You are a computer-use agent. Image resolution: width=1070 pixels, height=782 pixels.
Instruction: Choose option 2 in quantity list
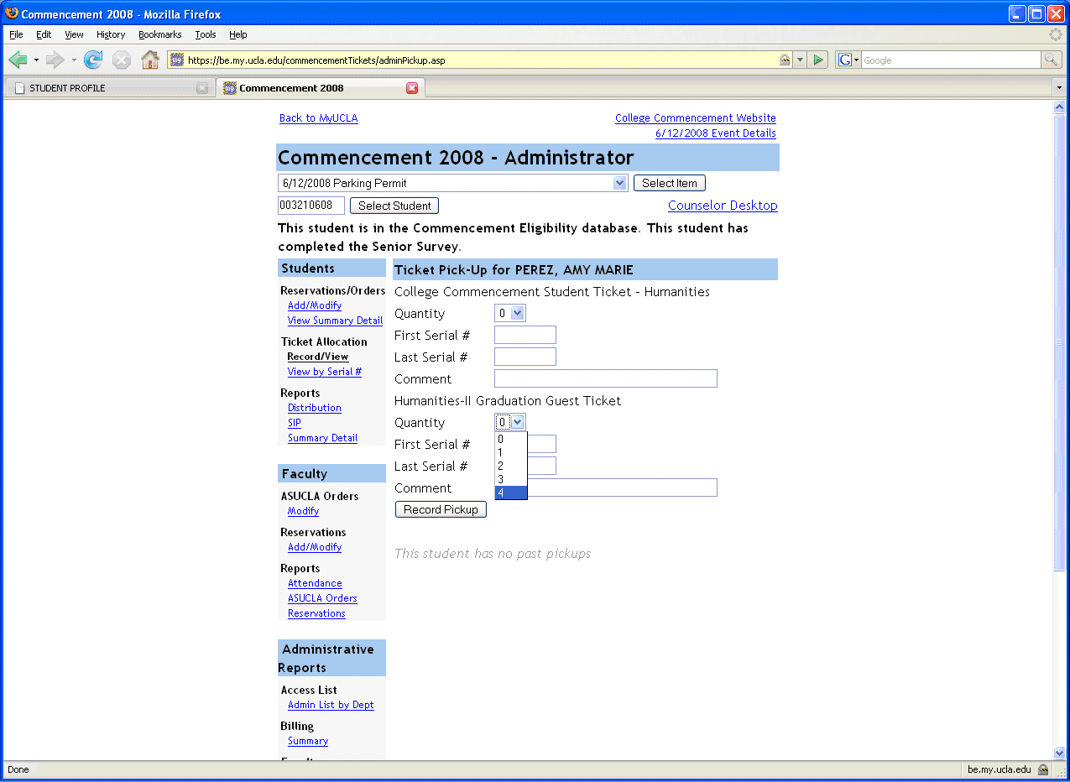[510, 466]
